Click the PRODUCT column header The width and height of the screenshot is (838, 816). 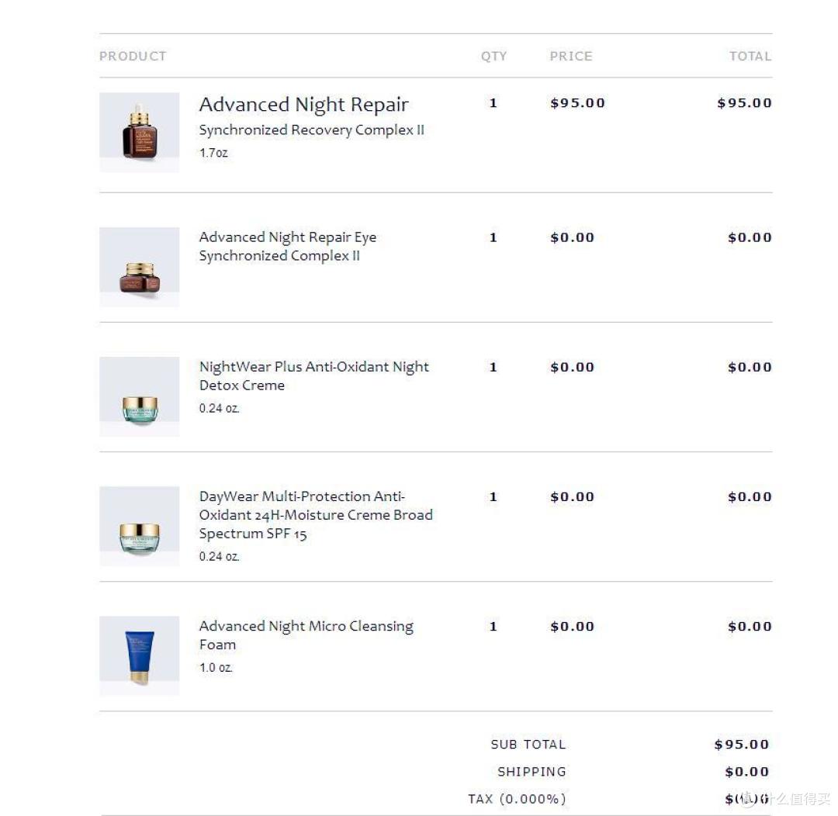(x=133, y=57)
